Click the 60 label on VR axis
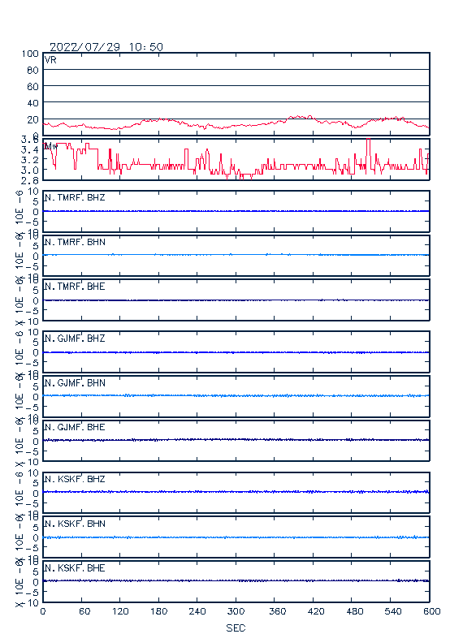Screen dimensions: 450x634 tap(32, 87)
